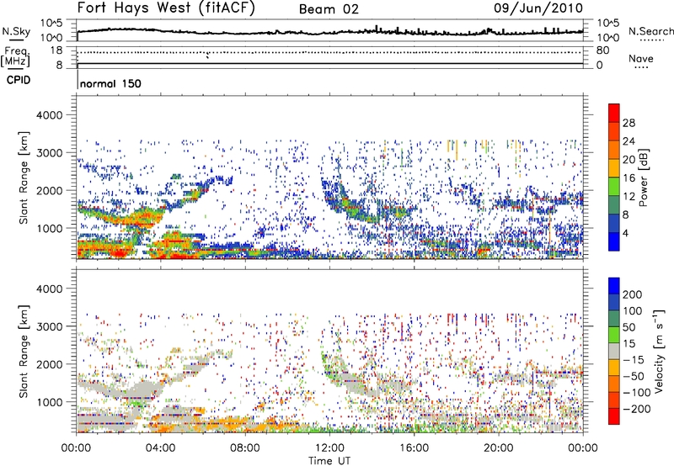Click '4000' on the power panel range axis
Image resolution: width=674 pixels, height=466 pixels.
click(x=49, y=115)
